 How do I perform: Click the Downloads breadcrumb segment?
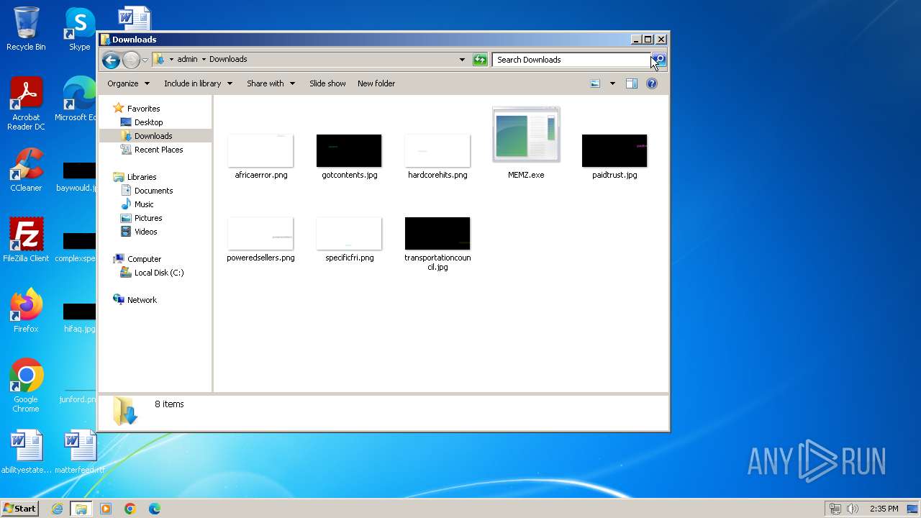click(x=228, y=60)
